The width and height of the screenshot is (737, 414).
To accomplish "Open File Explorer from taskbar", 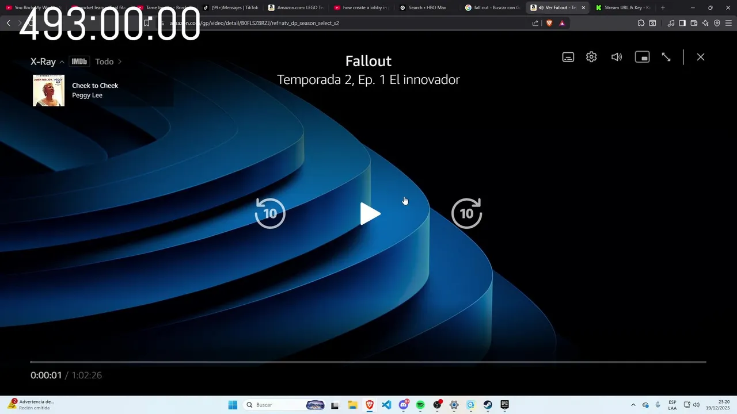I will (352, 405).
